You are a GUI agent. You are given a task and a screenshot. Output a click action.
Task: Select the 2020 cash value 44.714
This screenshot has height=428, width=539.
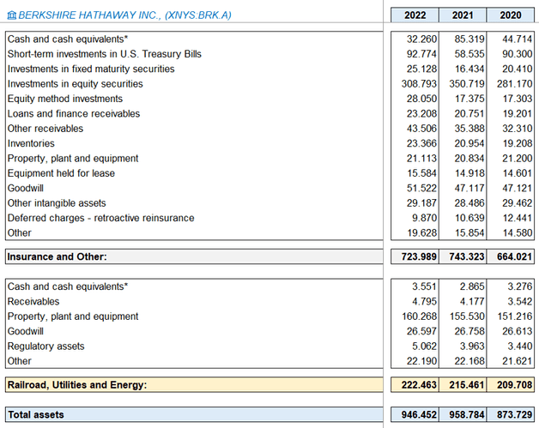click(518, 39)
